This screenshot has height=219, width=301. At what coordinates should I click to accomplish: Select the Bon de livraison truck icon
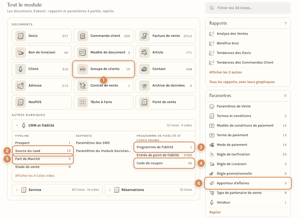point(21,53)
